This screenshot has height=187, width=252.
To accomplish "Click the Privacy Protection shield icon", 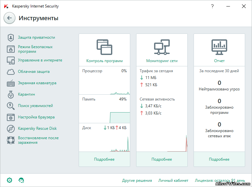I will point(11,38).
